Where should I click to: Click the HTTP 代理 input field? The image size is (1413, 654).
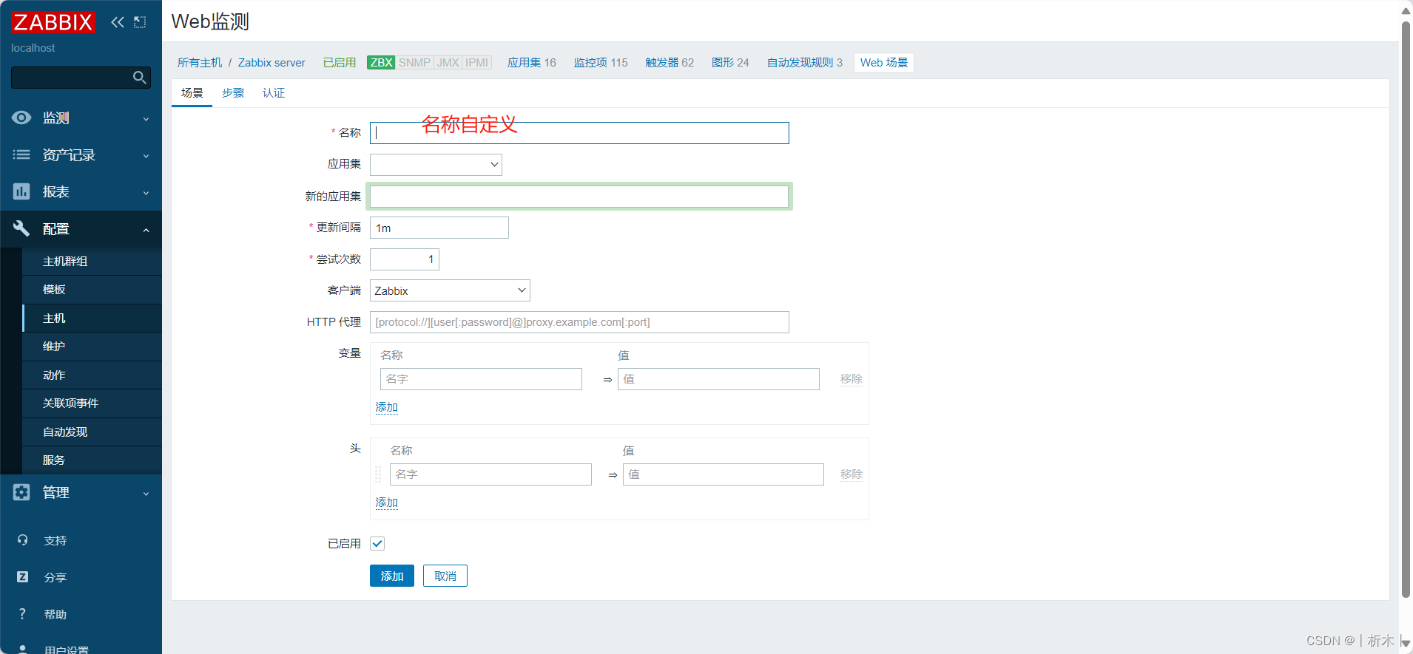click(579, 322)
